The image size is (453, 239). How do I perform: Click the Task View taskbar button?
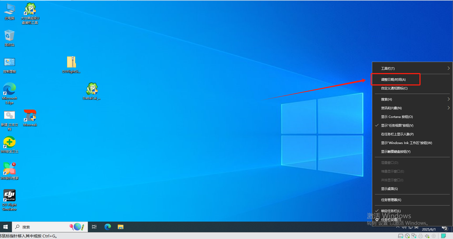click(94, 227)
